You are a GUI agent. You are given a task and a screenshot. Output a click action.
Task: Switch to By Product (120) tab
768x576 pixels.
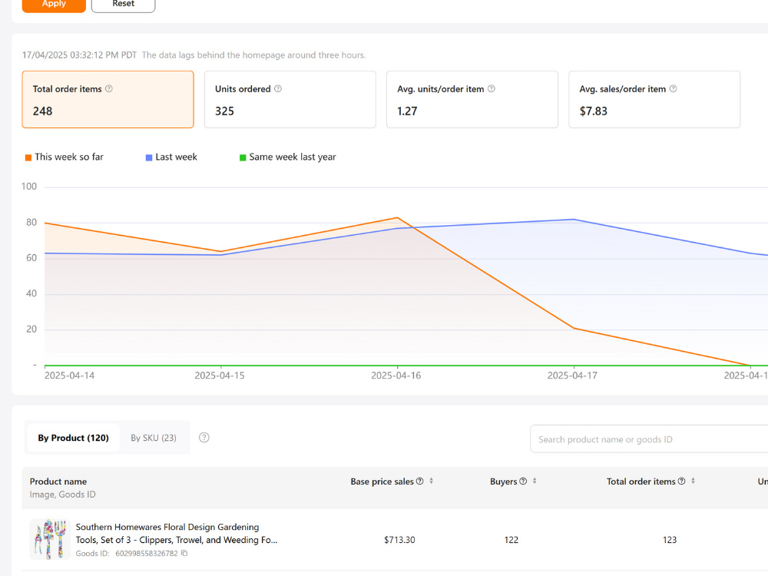pyautogui.click(x=73, y=438)
